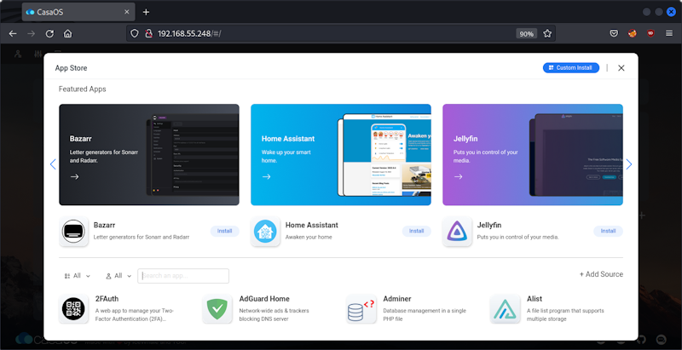Click the Home Assistant app icon
The width and height of the screenshot is (682, 350).
pyautogui.click(x=265, y=232)
